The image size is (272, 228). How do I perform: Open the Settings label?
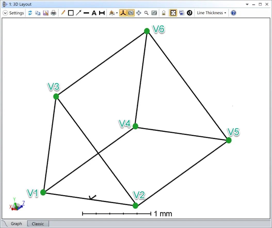point(17,13)
